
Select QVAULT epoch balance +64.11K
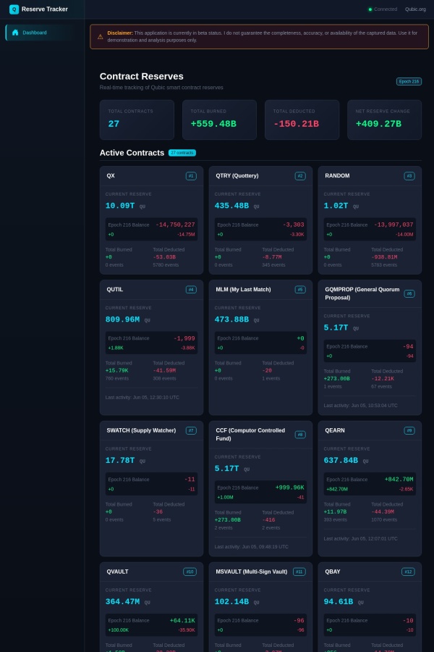tap(182, 621)
